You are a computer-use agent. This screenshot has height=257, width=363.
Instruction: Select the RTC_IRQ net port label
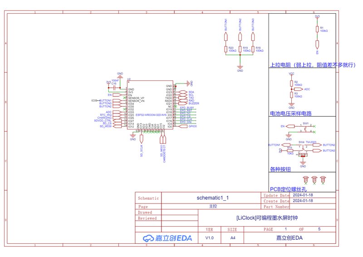click(x=106, y=115)
